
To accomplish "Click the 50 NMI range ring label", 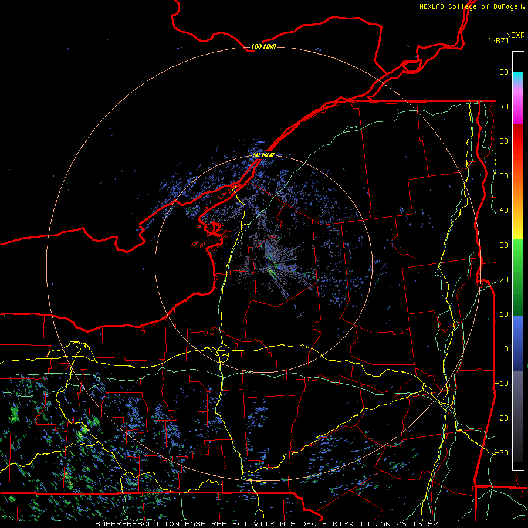I will click(x=263, y=155).
